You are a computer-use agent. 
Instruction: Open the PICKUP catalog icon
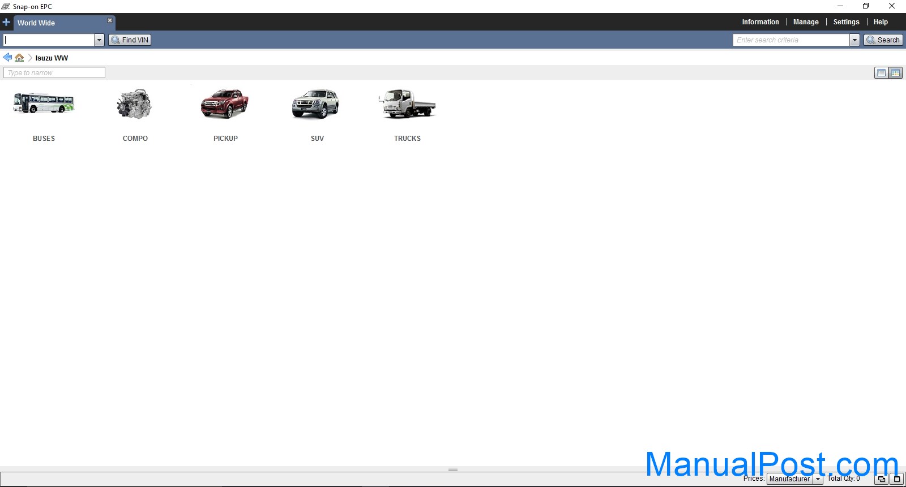pyautogui.click(x=225, y=104)
